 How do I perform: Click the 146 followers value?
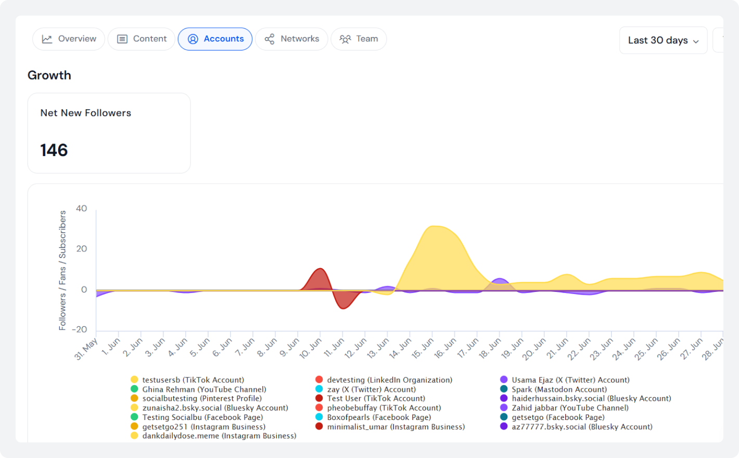(x=54, y=150)
